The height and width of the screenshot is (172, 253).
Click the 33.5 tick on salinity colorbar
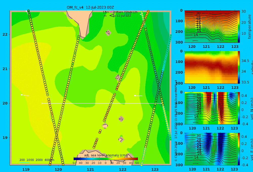click(x=245, y=82)
